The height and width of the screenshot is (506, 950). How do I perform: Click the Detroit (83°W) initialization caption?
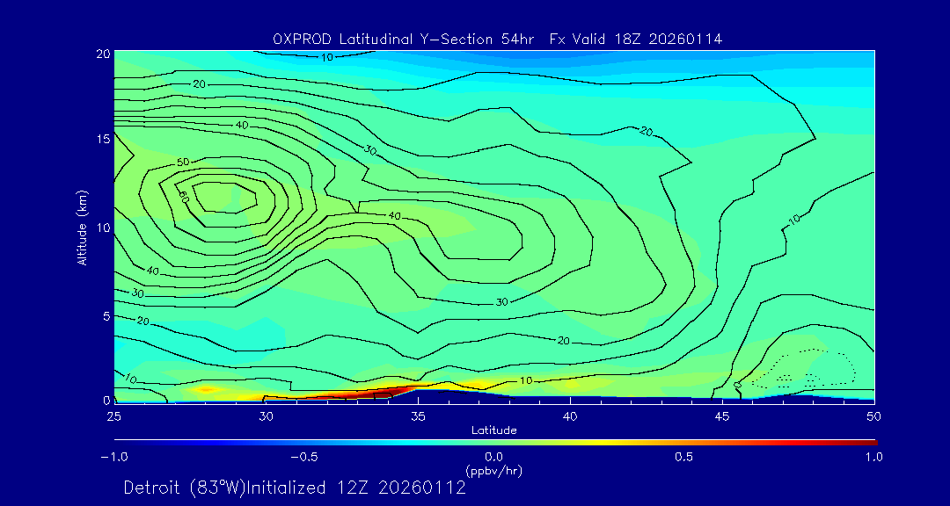point(295,488)
